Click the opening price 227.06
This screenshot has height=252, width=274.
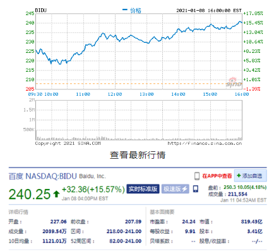(58, 222)
